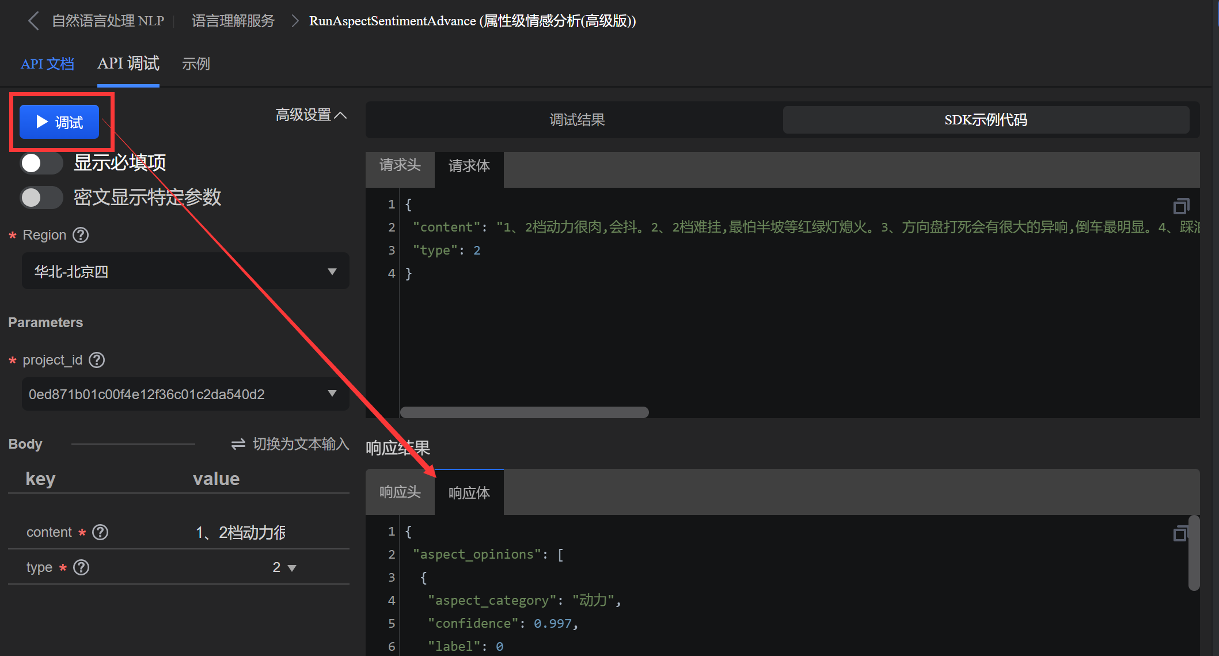Click the switch icon for 切换为文本输入
1219x656 pixels.
pyautogui.click(x=238, y=444)
